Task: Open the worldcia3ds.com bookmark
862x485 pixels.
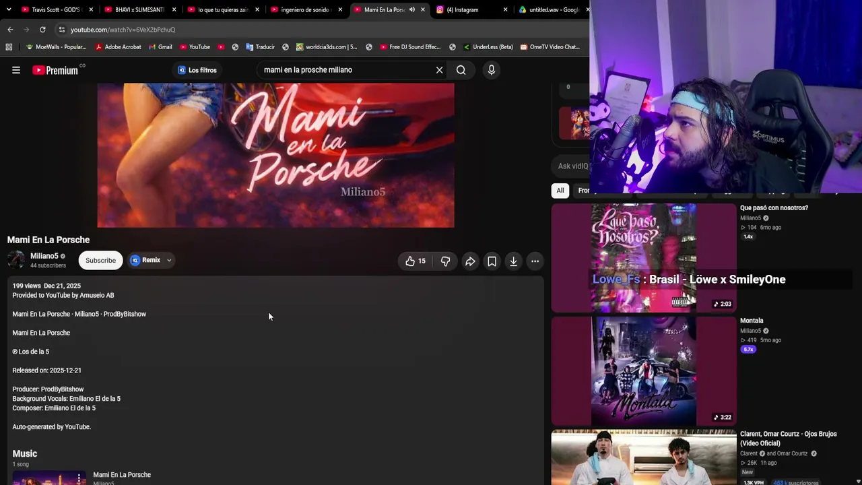Action: 327,47
